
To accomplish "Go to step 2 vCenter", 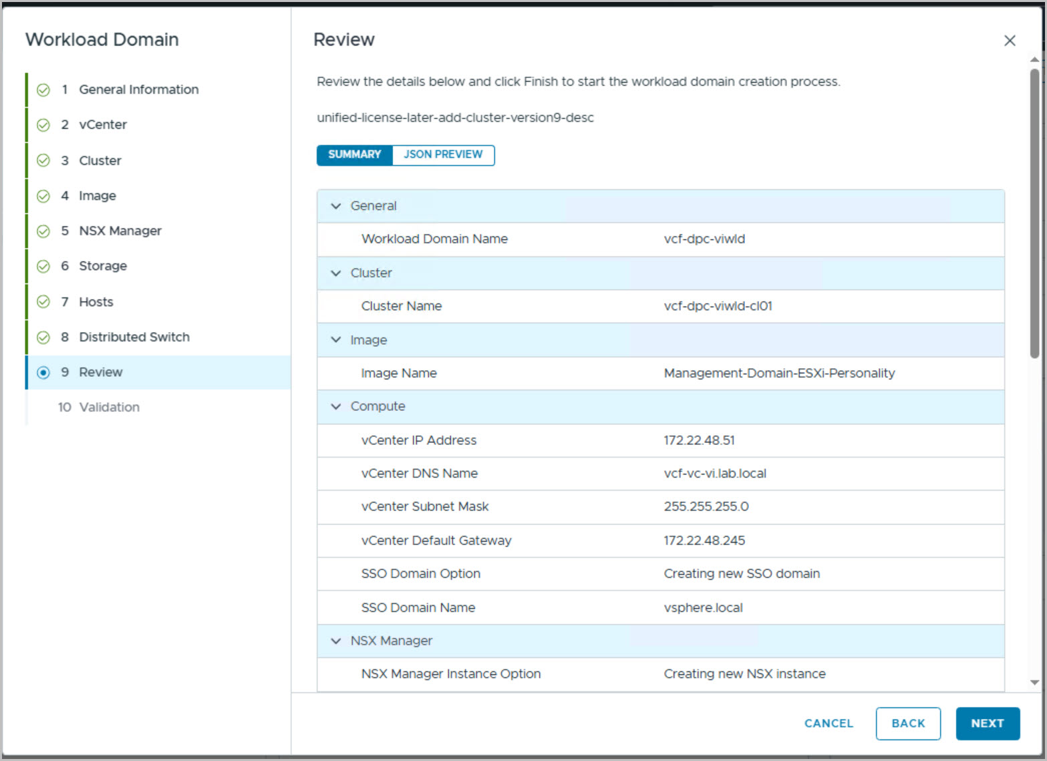I will point(158,125).
